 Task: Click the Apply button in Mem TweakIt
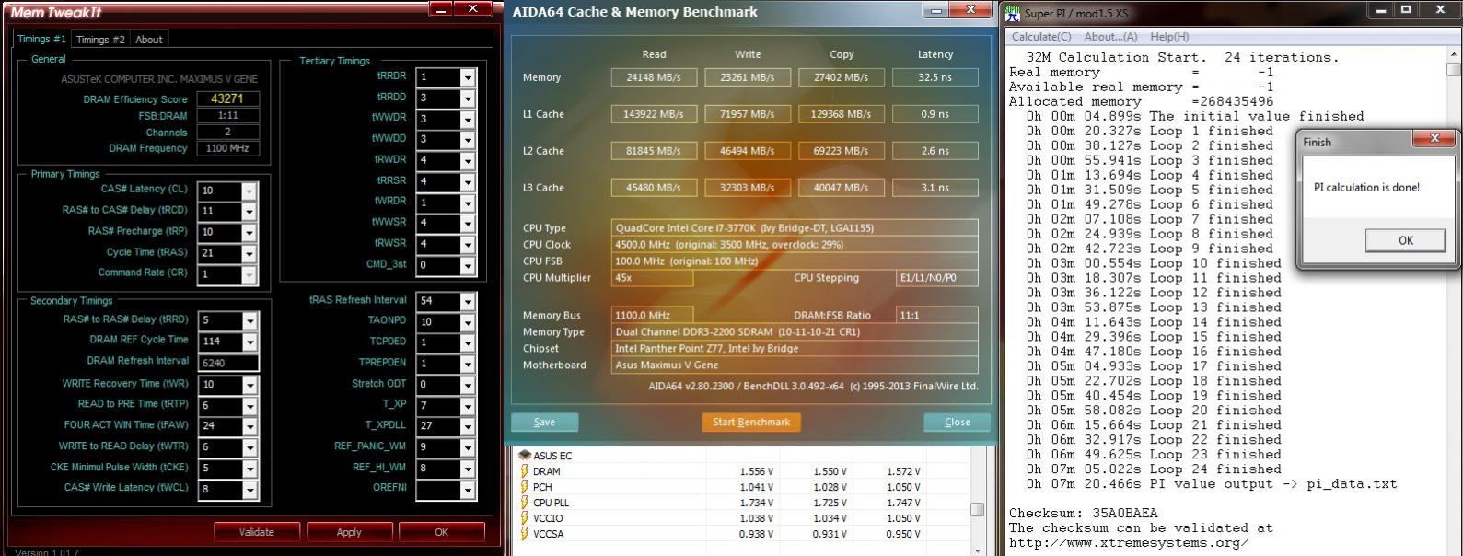[349, 532]
